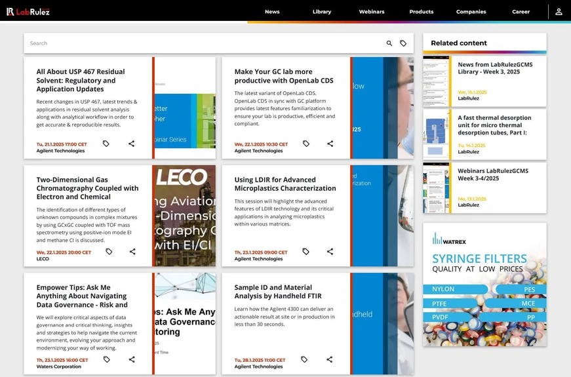This screenshot has height=377, width=571.
Task: Click tag icon on LDIR Microplastics card
Action: pos(306,251)
